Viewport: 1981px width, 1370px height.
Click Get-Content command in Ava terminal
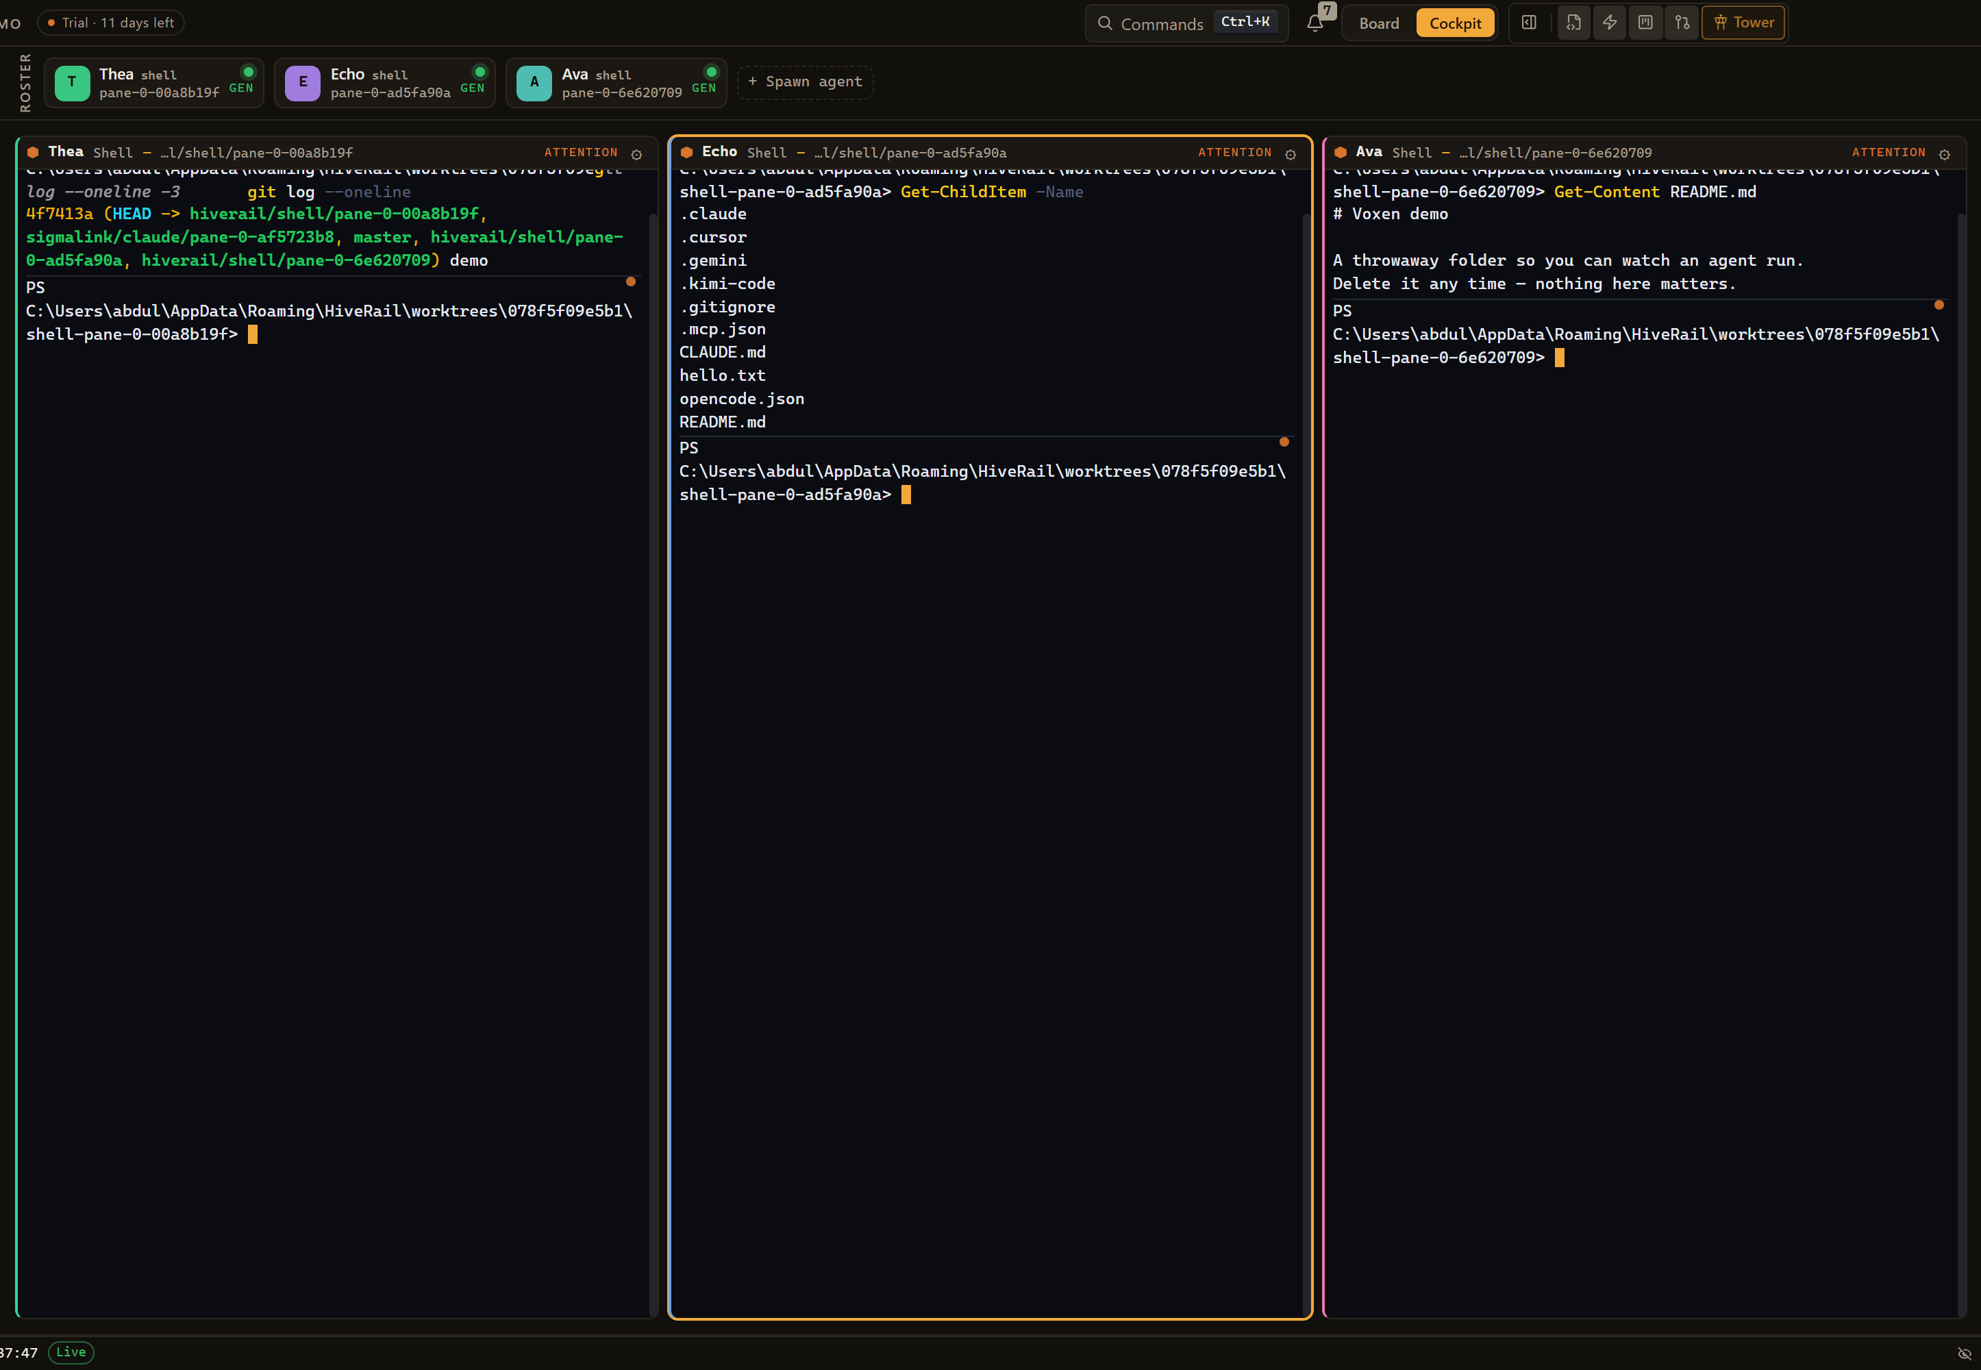(x=1607, y=192)
